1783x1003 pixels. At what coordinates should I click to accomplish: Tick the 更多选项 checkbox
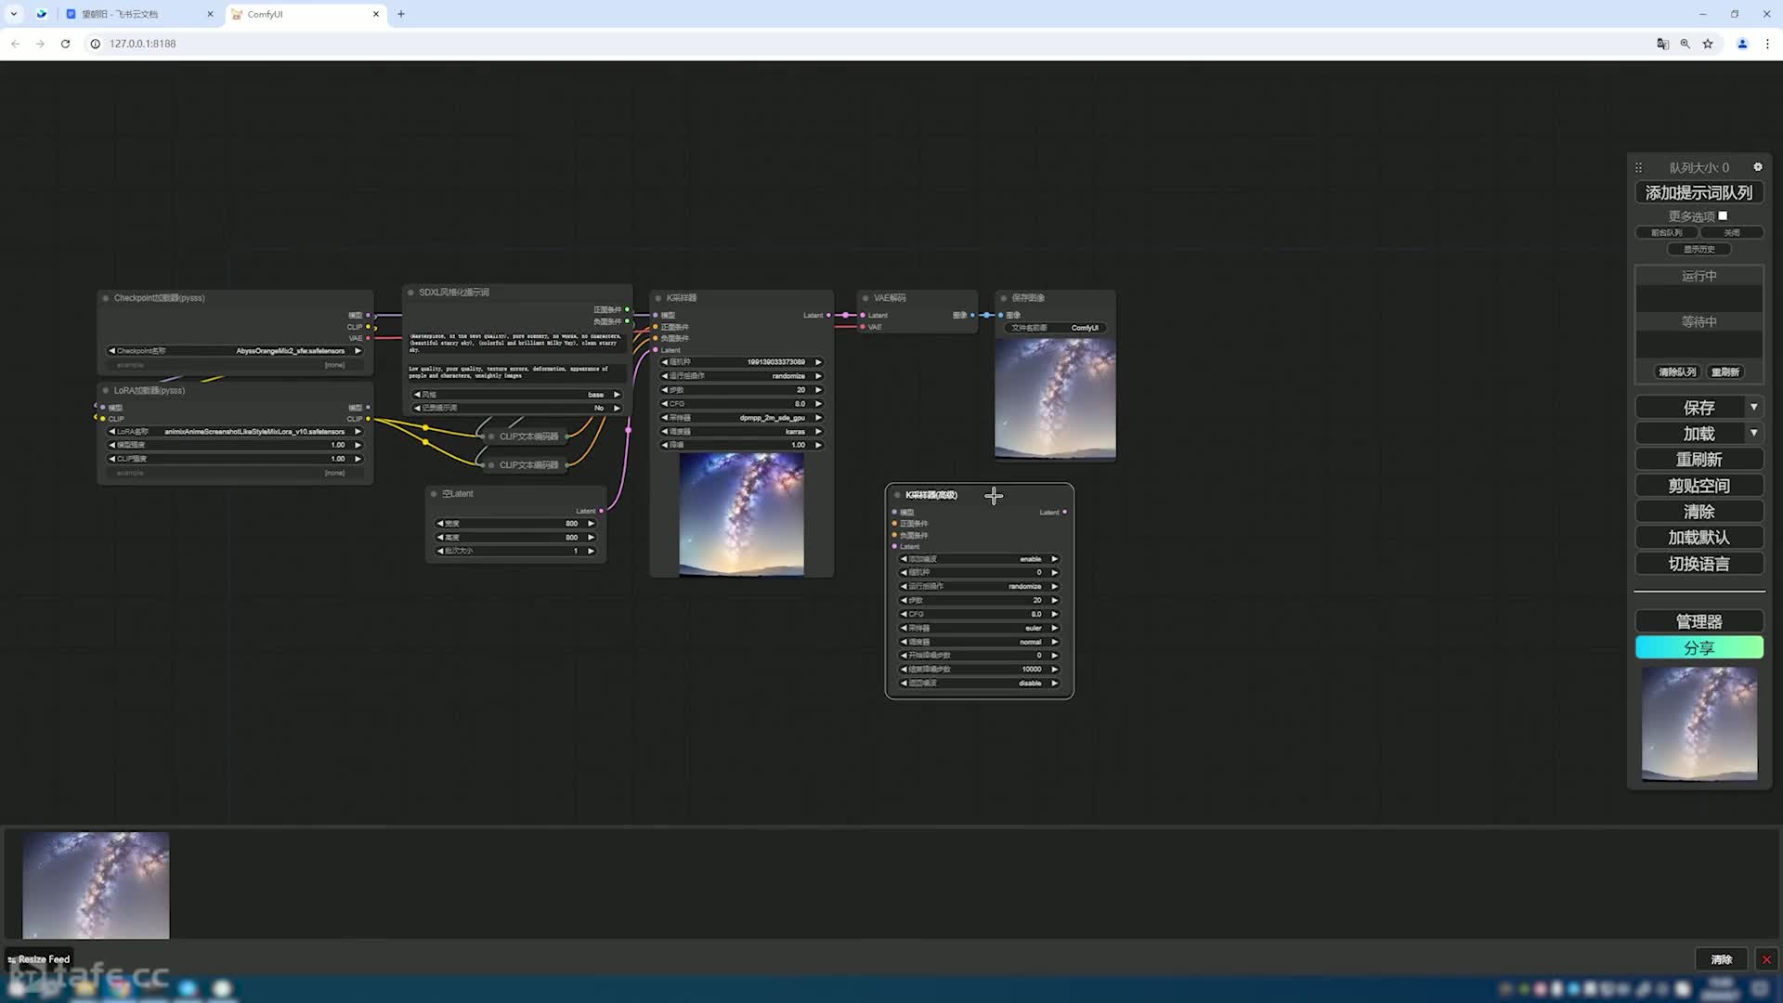pos(1723,215)
